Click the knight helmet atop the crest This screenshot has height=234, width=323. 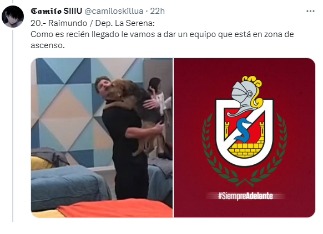[x=246, y=96]
